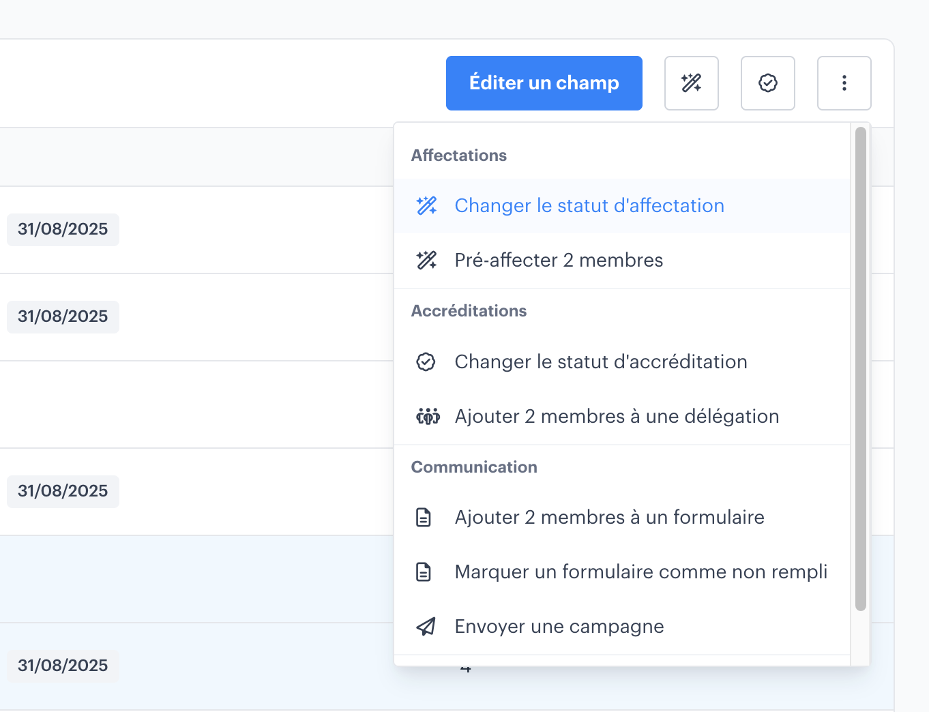Click wand icon beside Changer le statut d'affectation
The height and width of the screenshot is (712, 929).
click(426, 205)
